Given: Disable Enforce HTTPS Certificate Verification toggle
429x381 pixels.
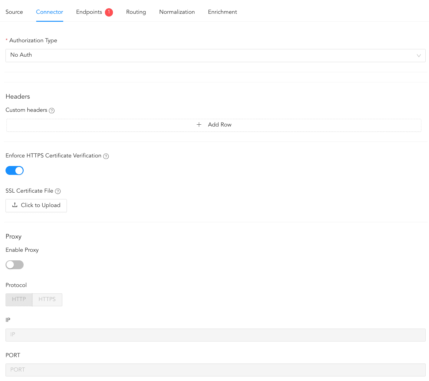Looking at the screenshot, I should (15, 171).
